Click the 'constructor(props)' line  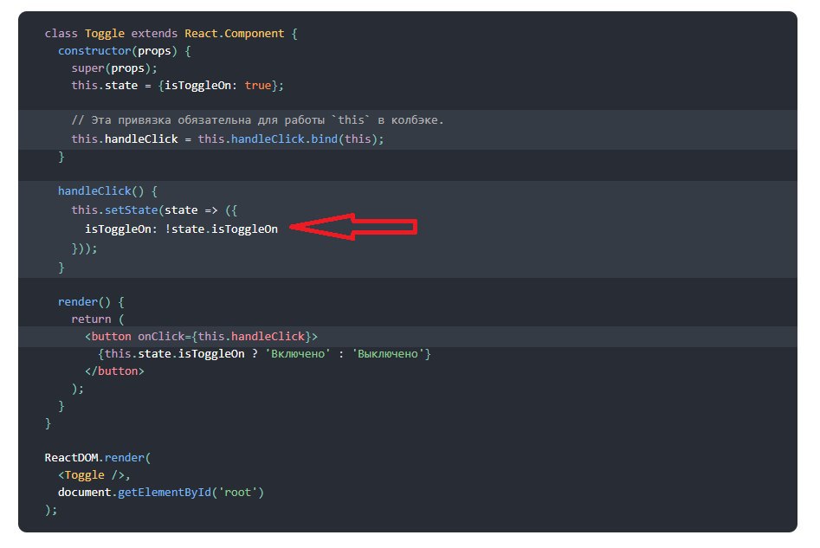click(125, 51)
